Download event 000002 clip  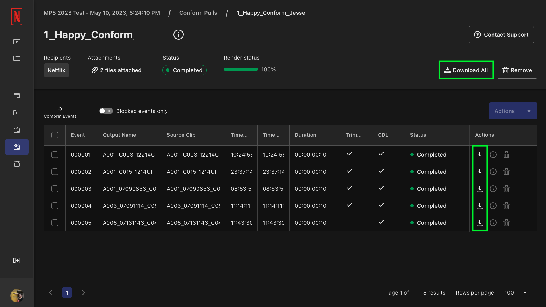click(480, 172)
